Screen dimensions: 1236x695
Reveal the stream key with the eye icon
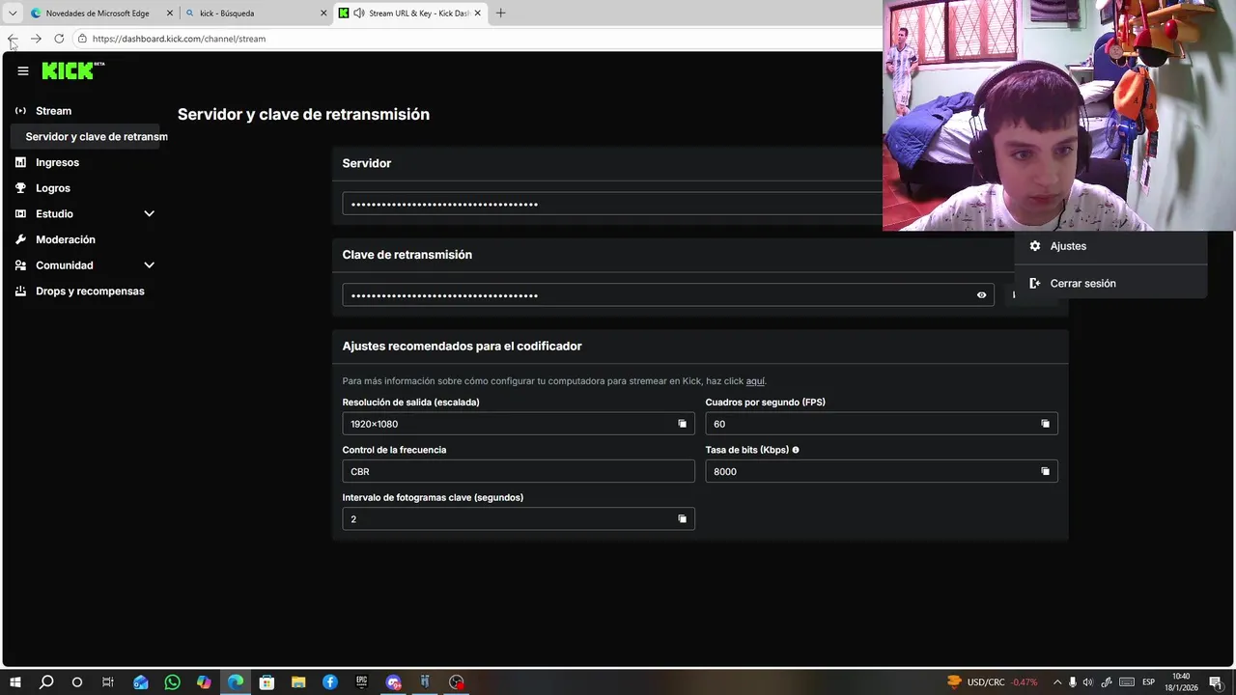(981, 295)
